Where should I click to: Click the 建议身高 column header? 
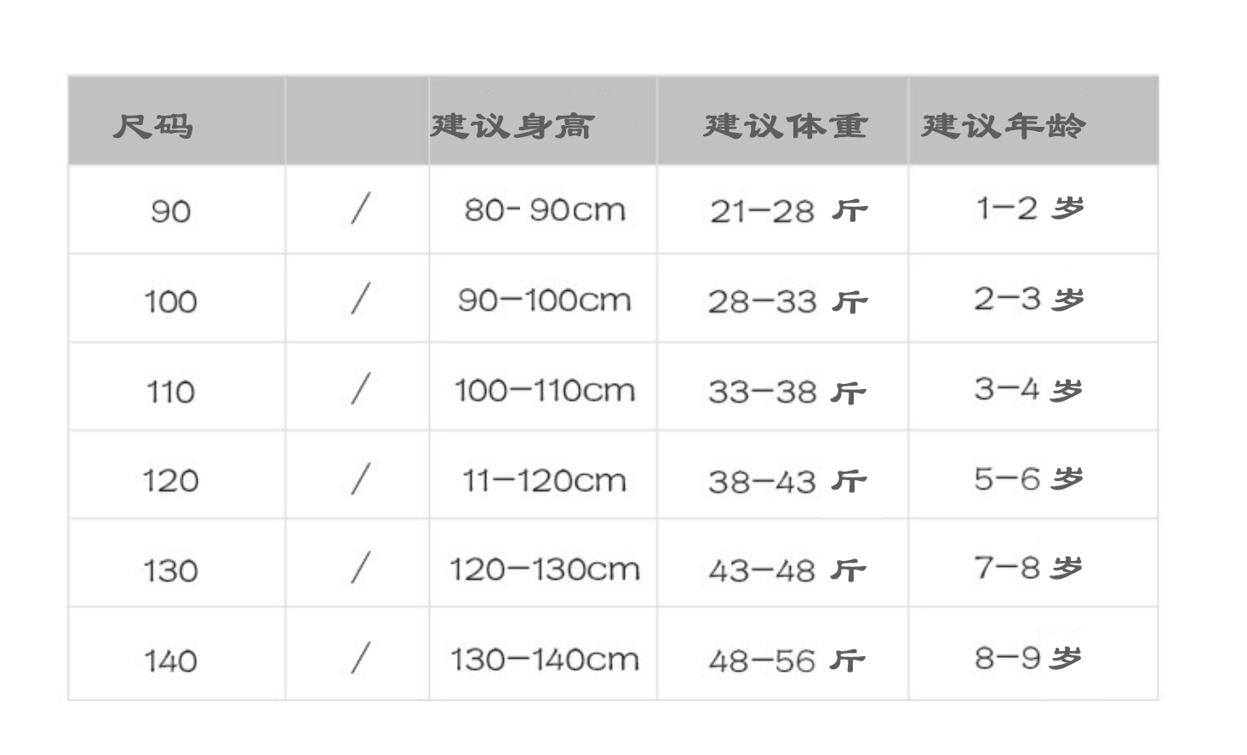coord(512,126)
